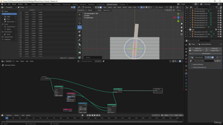Switch to vertex select mode
The width and height of the screenshot is (223, 125).
click(96, 7)
